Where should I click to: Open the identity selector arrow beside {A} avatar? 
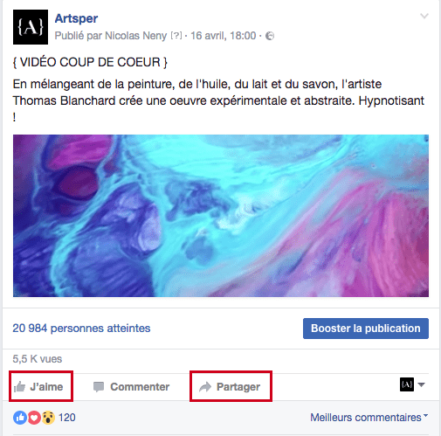pos(421,384)
